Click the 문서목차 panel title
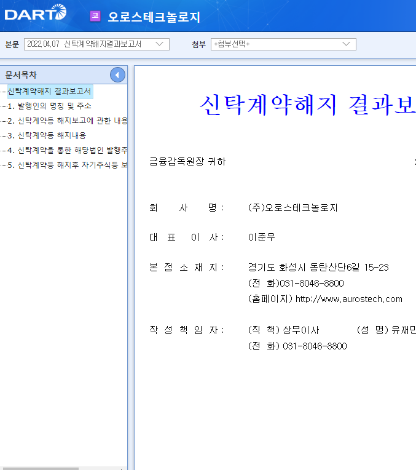This screenshot has width=416, height=470. click(21, 75)
